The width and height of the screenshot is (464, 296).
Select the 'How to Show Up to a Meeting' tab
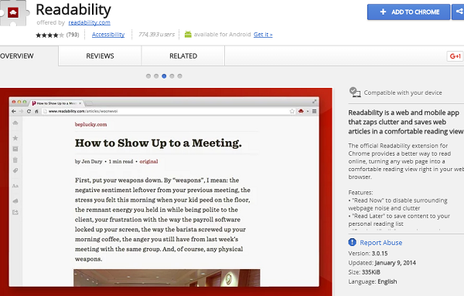pyautogui.click(x=56, y=103)
